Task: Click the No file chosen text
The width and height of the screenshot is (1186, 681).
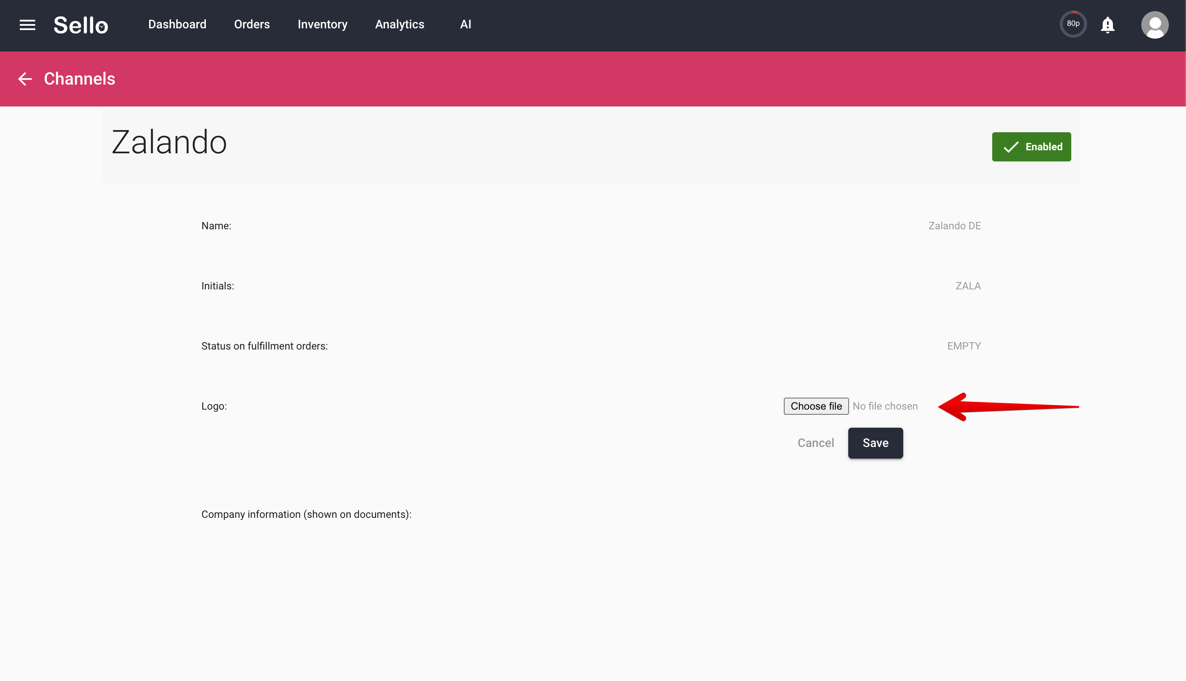Action: tap(885, 406)
